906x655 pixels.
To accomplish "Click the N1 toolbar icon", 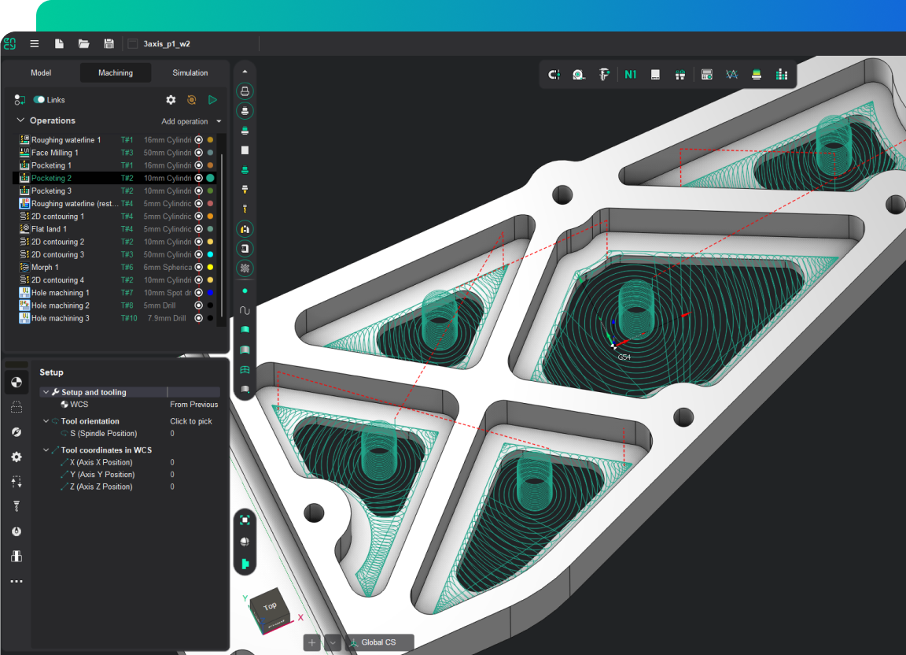I will coord(630,75).
